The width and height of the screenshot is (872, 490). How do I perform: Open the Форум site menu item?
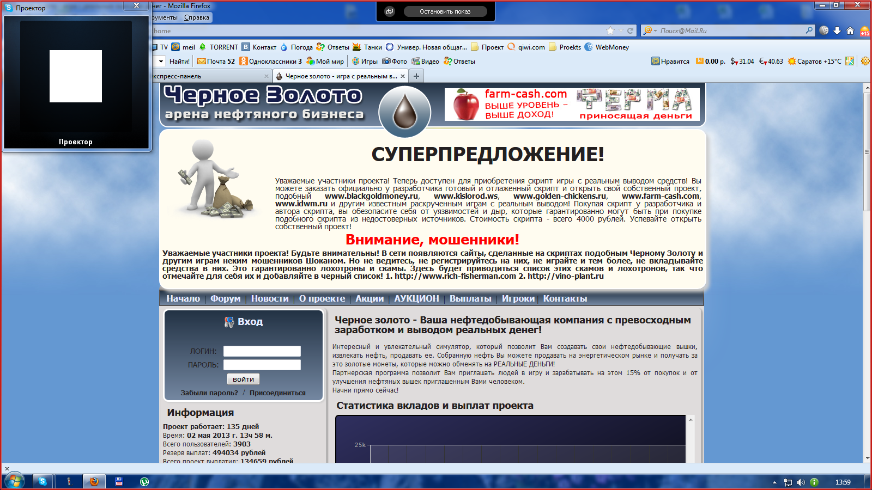(x=226, y=298)
